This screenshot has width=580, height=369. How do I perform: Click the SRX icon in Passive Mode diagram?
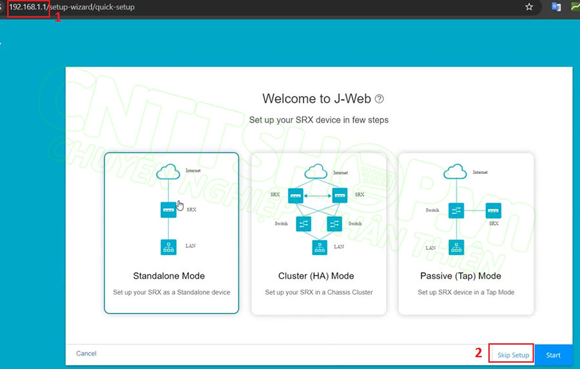(493, 210)
